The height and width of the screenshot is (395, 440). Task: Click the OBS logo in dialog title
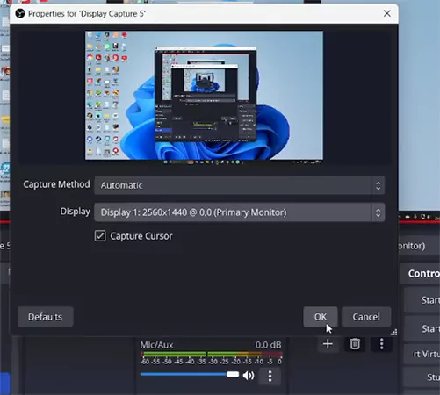click(20, 13)
